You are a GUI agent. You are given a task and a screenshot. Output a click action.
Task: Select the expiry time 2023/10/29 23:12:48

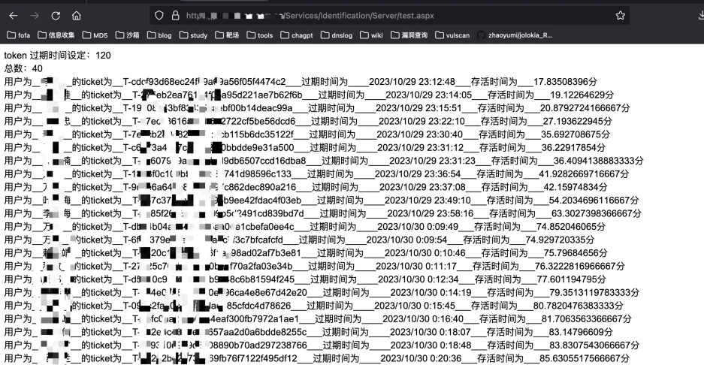click(412, 82)
